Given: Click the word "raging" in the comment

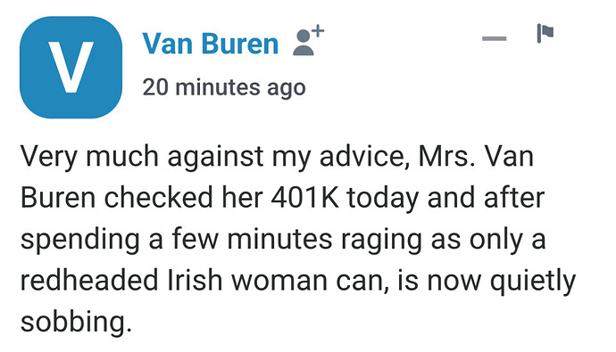Looking at the screenshot, I should tap(380, 240).
